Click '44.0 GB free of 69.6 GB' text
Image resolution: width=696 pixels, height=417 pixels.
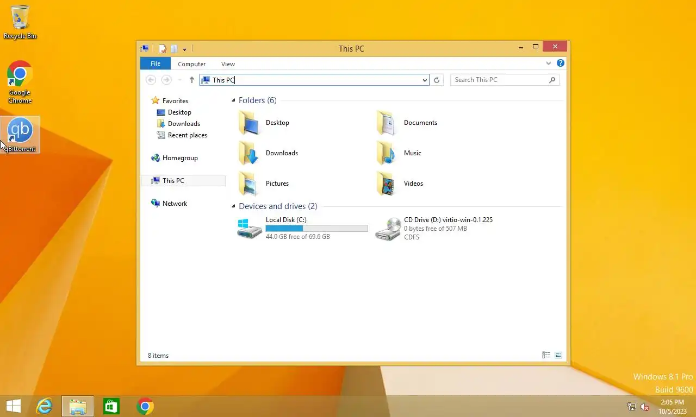pos(297,237)
